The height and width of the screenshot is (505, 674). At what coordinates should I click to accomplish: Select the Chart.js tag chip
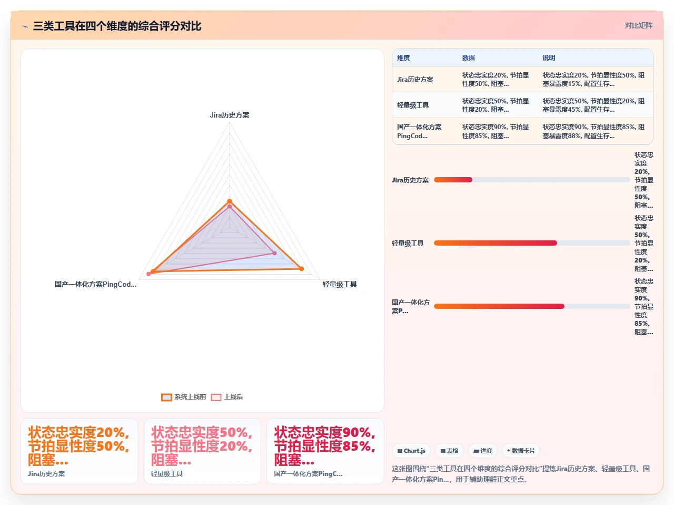click(x=411, y=451)
